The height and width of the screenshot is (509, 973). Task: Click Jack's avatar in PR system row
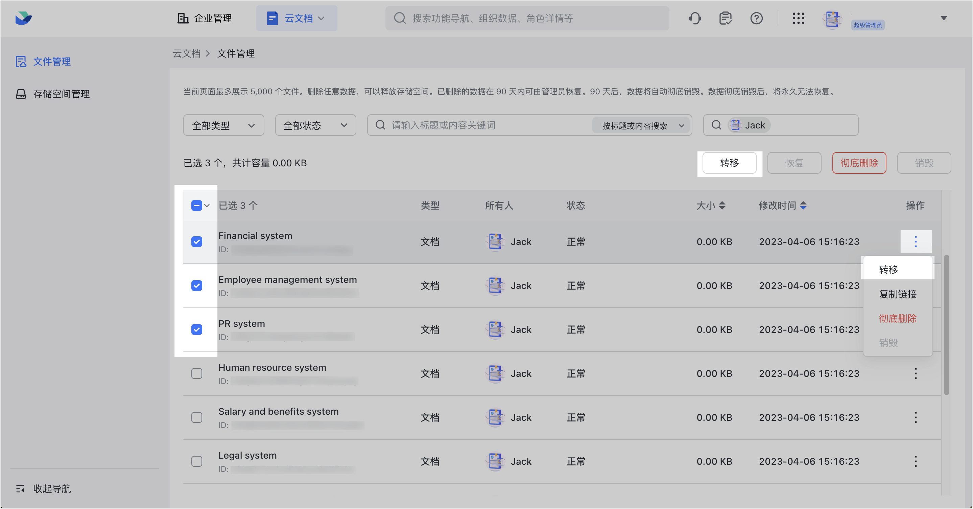click(495, 330)
